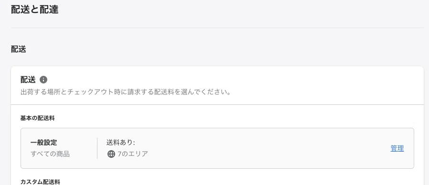Open the 管理 link for general shipping rates
The image size is (429, 185).
(x=397, y=148)
